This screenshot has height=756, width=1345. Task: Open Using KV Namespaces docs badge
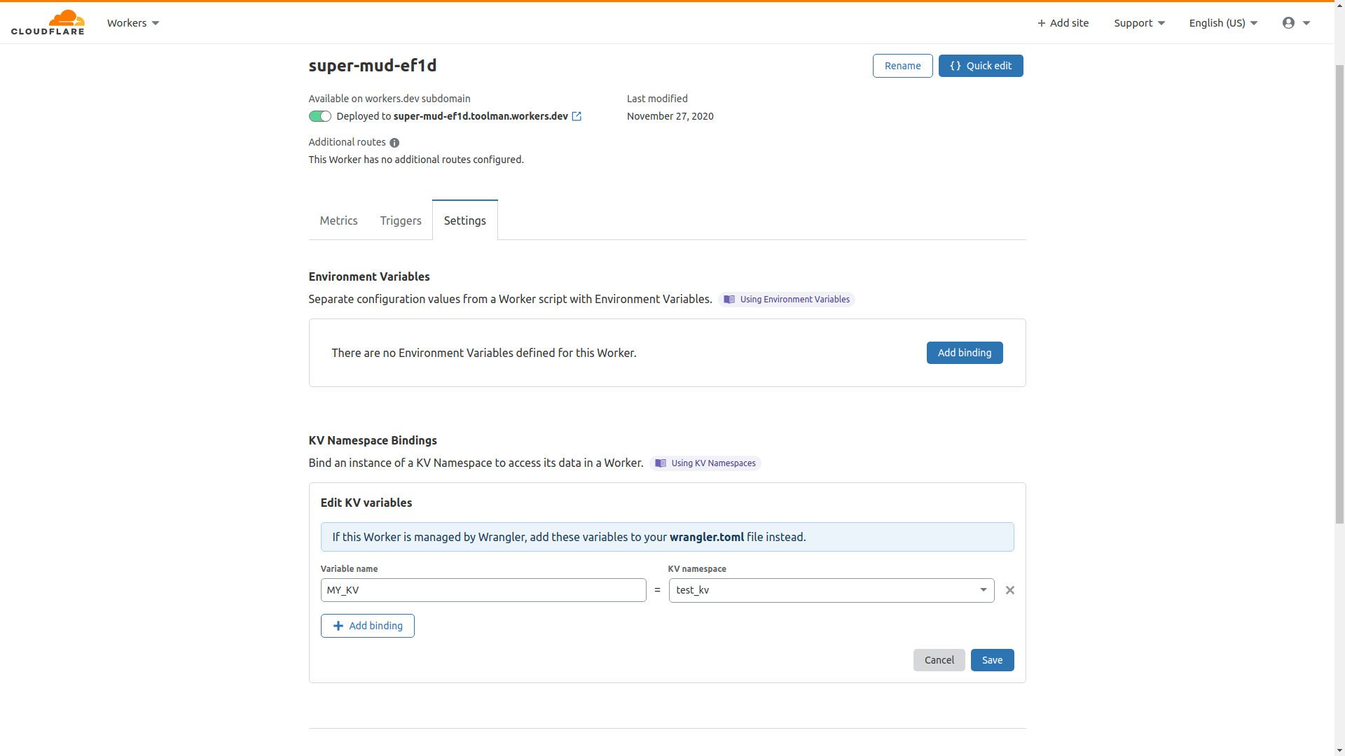(x=705, y=463)
